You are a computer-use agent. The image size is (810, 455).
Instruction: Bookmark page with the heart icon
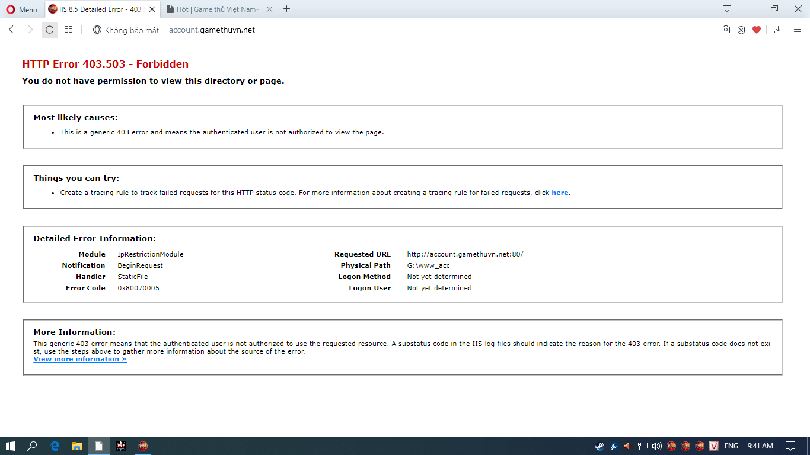pyautogui.click(x=756, y=30)
